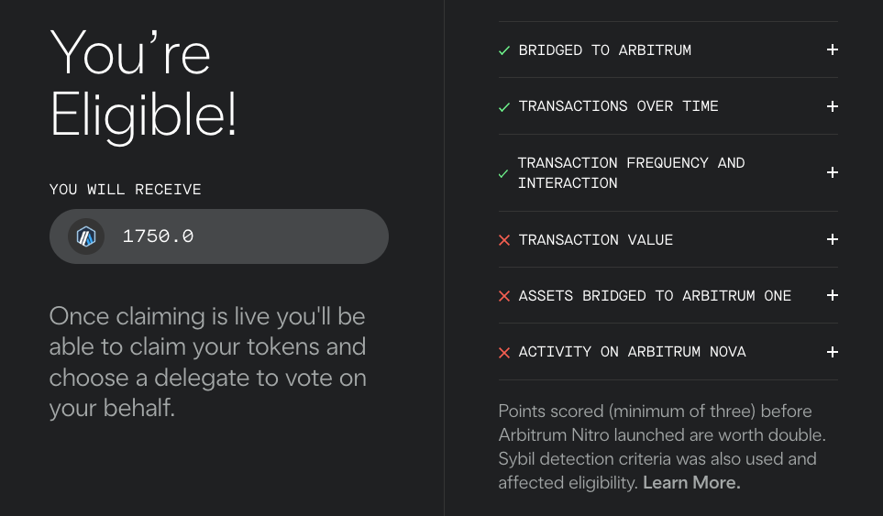
Task: Click the checkmark next to Transaction Frequency and Interaction
Action: [x=502, y=173]
